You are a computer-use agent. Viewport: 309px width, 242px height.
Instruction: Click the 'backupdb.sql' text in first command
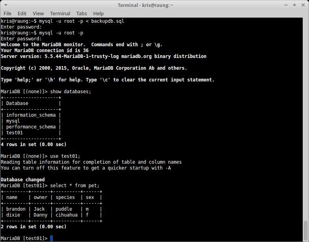(x=108, y=21)
